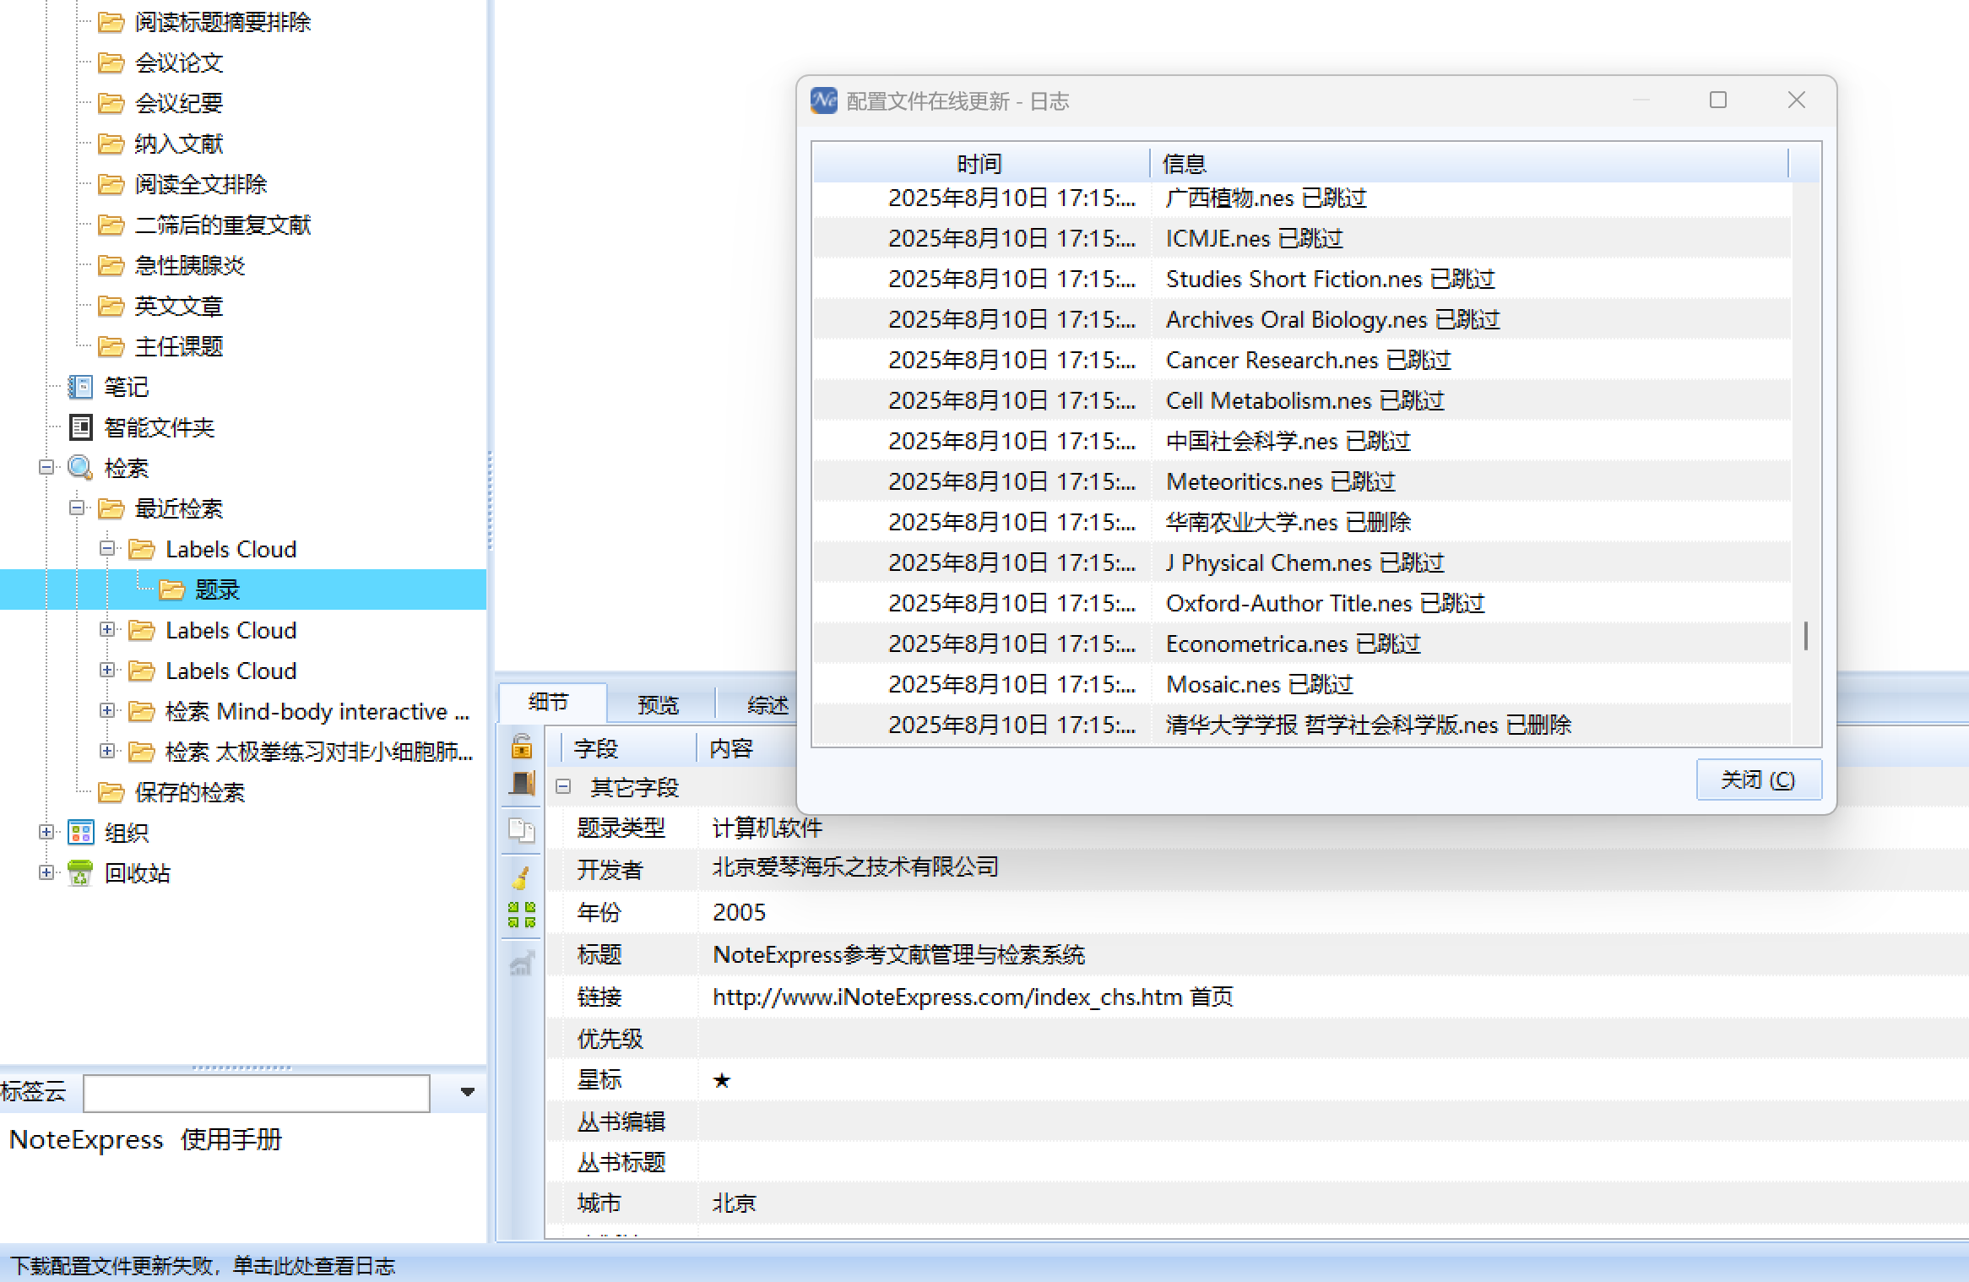This screenshot has width=1969, height=1282.
Task: Click the folder icon beside 保存的检索
Action: (111, 792)
